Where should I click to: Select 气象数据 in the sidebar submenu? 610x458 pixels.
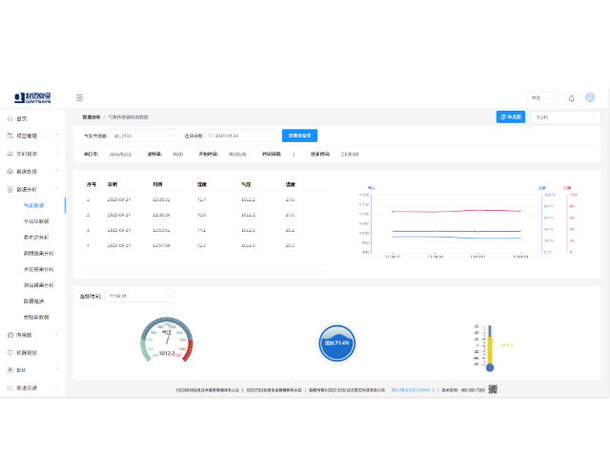pos(34,205)
